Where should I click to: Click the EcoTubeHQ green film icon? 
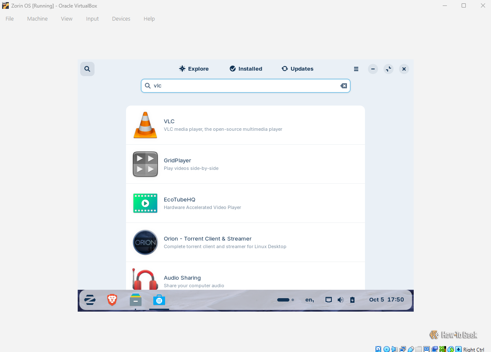coord(145,204)
